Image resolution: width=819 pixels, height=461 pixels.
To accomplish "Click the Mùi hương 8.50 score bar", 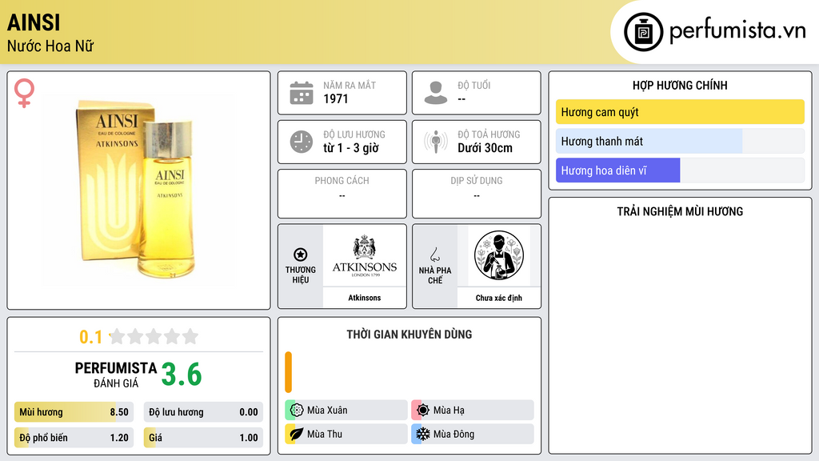I will (x=74, y=412).
